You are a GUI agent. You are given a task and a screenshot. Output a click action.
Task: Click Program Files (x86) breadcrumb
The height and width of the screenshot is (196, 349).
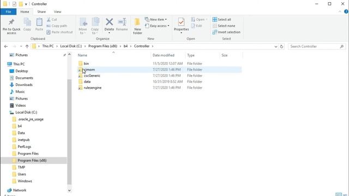[x=103, y=46]
